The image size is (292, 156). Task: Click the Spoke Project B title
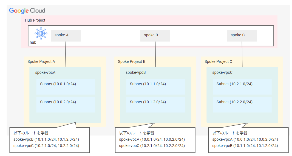(132, 61)
